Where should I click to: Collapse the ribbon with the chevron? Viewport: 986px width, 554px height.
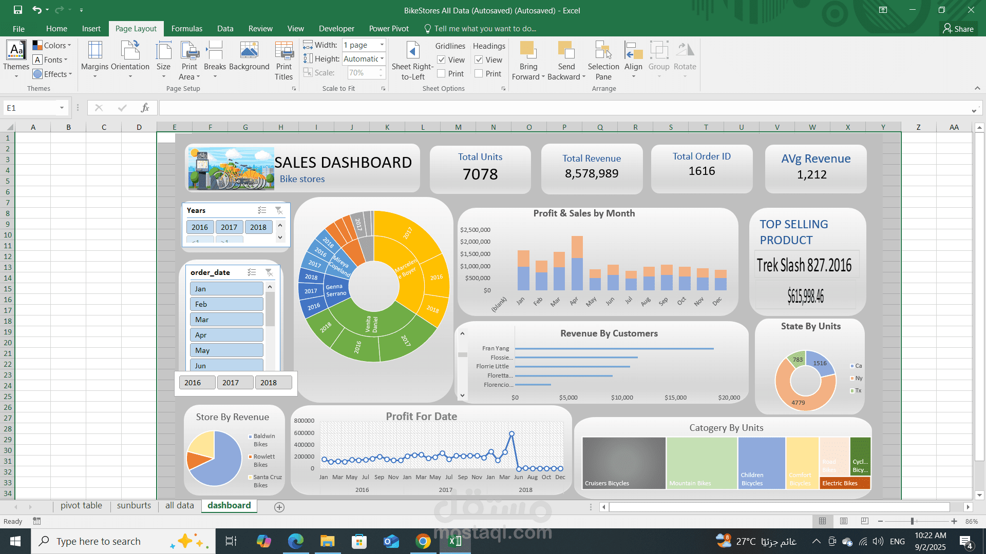click(x=977, y=88)
